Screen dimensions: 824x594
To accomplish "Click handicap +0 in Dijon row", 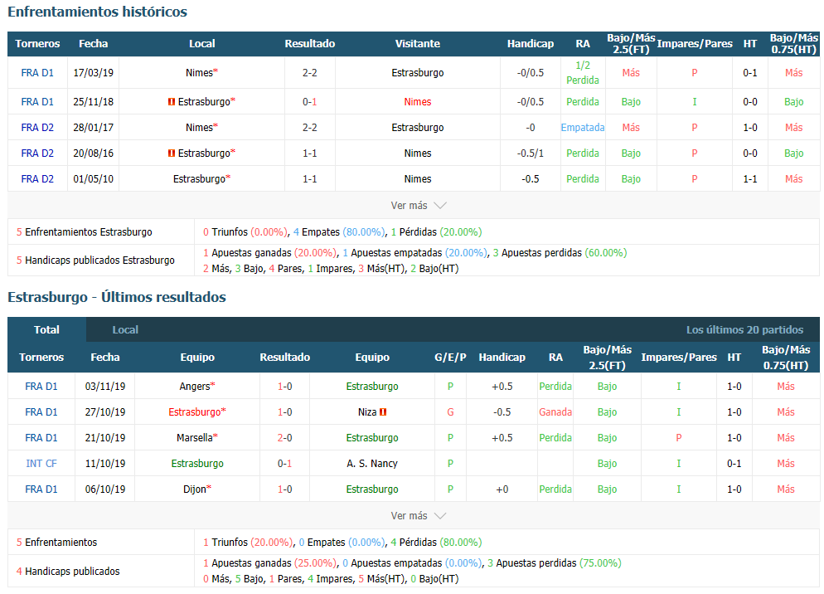I will point(502,489).
